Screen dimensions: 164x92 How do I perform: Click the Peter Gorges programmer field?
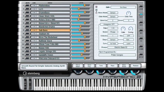pyautogui.click(x=117, y=55)
